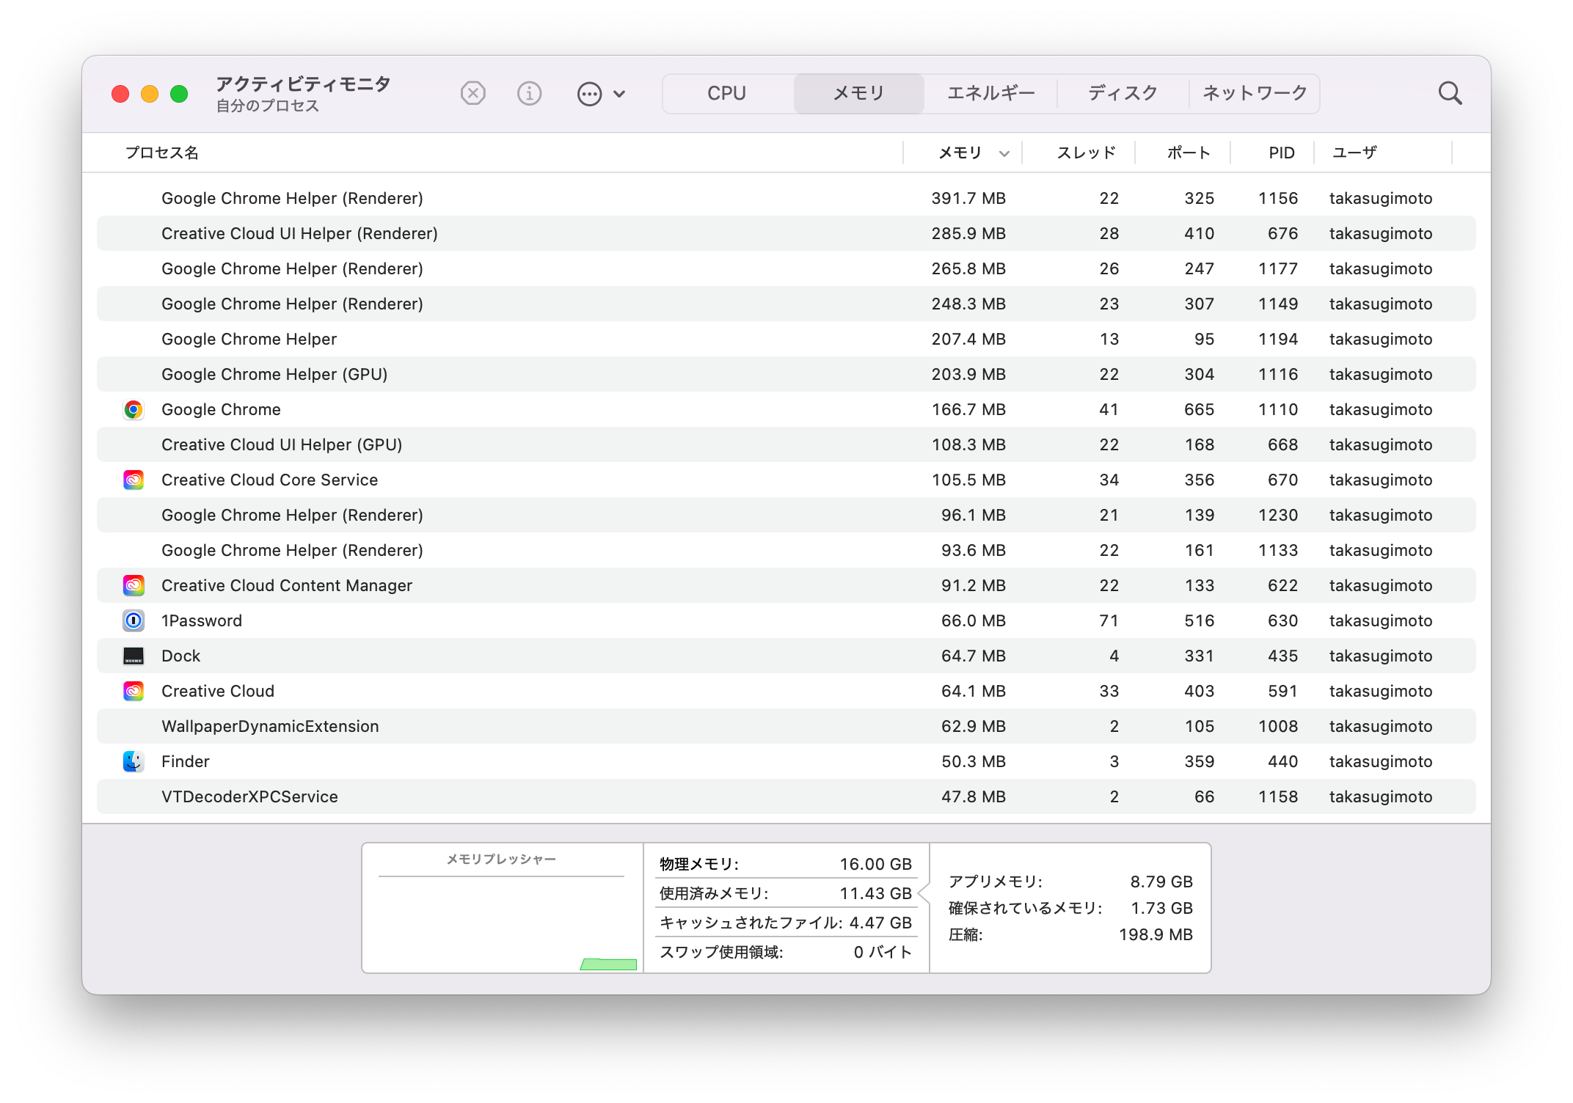Click the 使用済みメモリ 11.43 GB value
This screenshot has height=1103, width=1573.
tap(875, 893)
